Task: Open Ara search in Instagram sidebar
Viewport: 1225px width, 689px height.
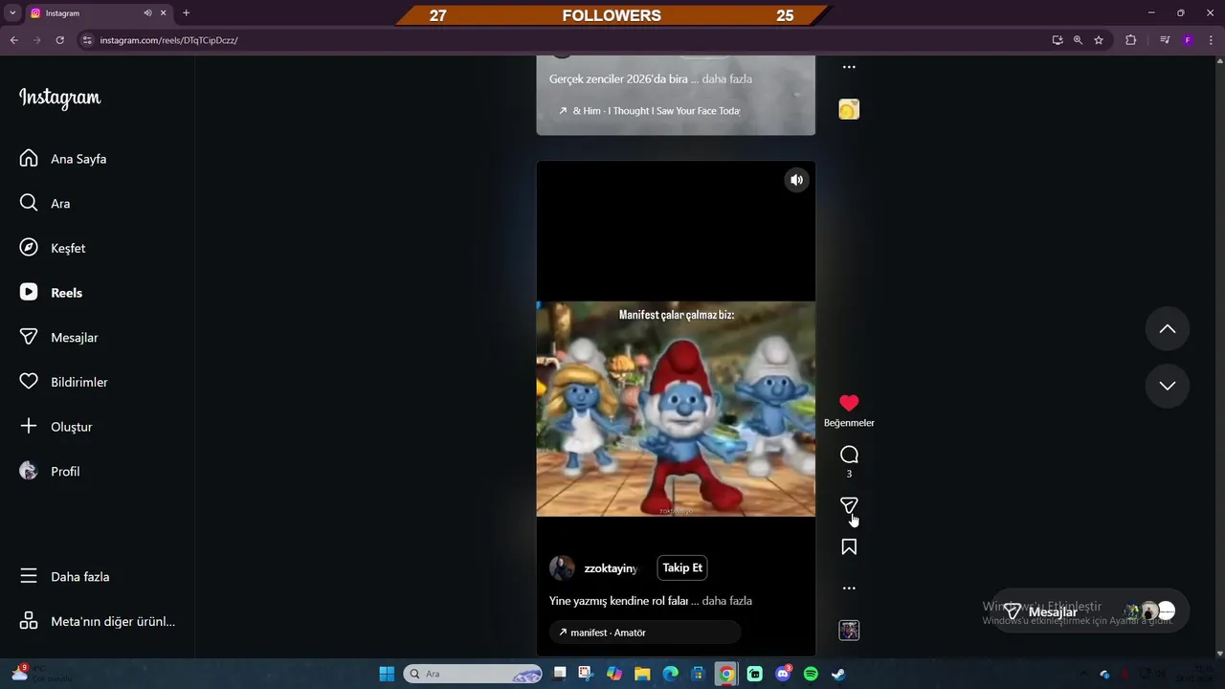Action: (x=45, y=203)
